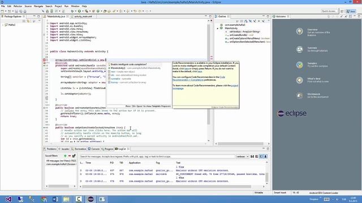Select the com.example.hafta5 saved filter
This screenshot has width=362, height=203.
pos(61,164)
